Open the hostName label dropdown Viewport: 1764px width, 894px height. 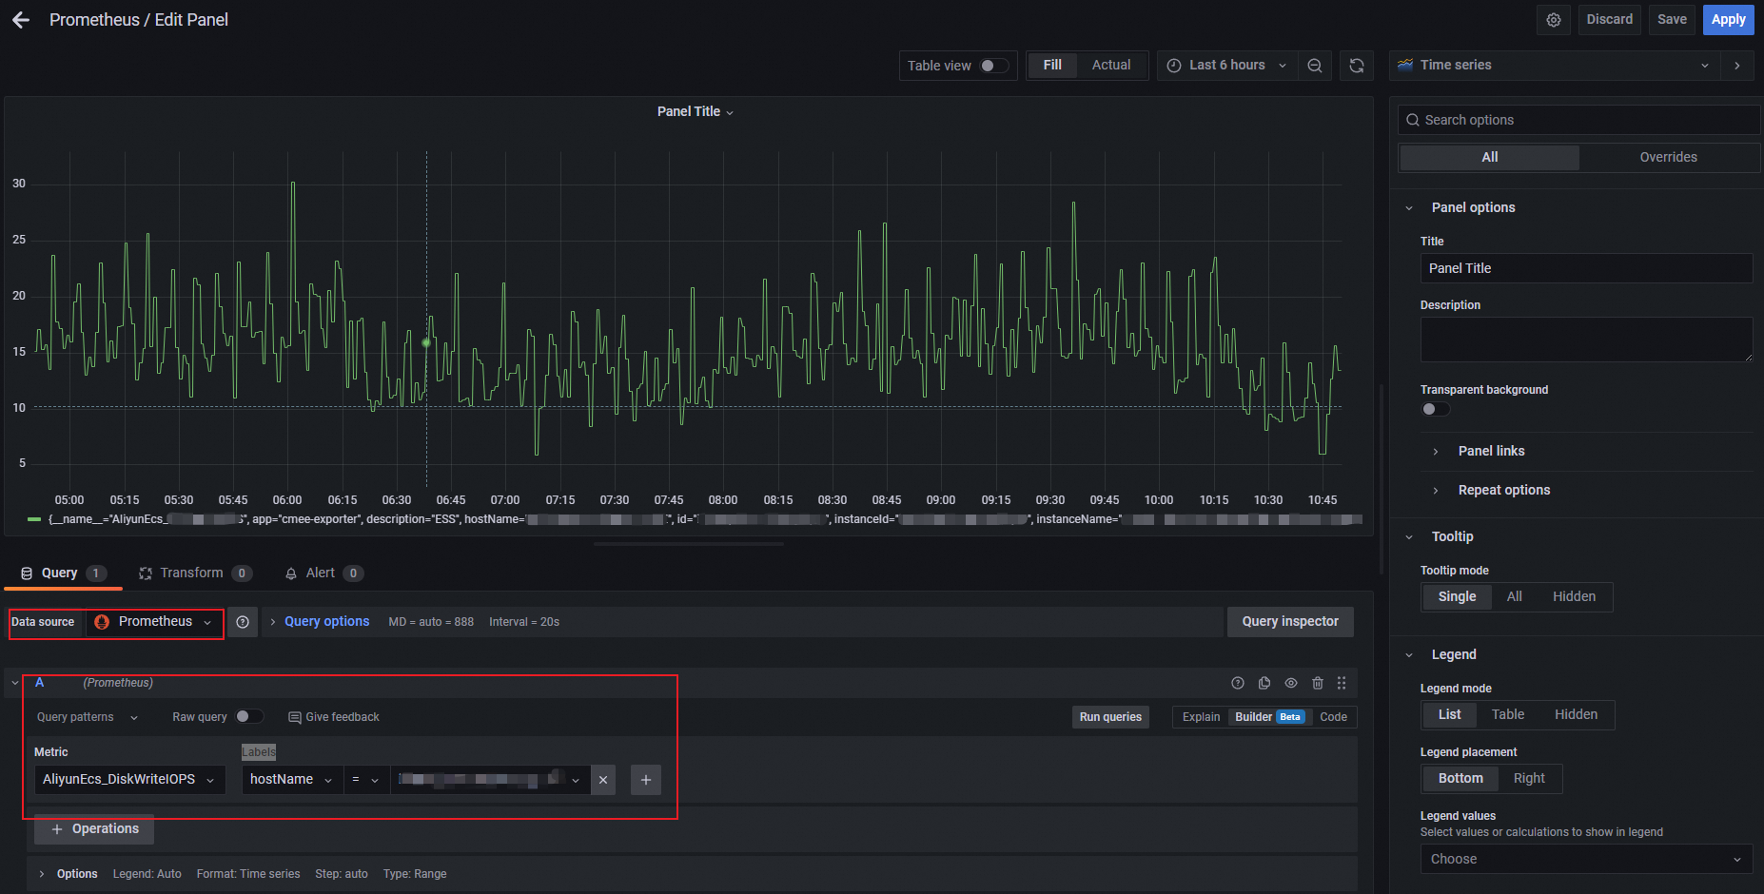(x=292, y=780)
